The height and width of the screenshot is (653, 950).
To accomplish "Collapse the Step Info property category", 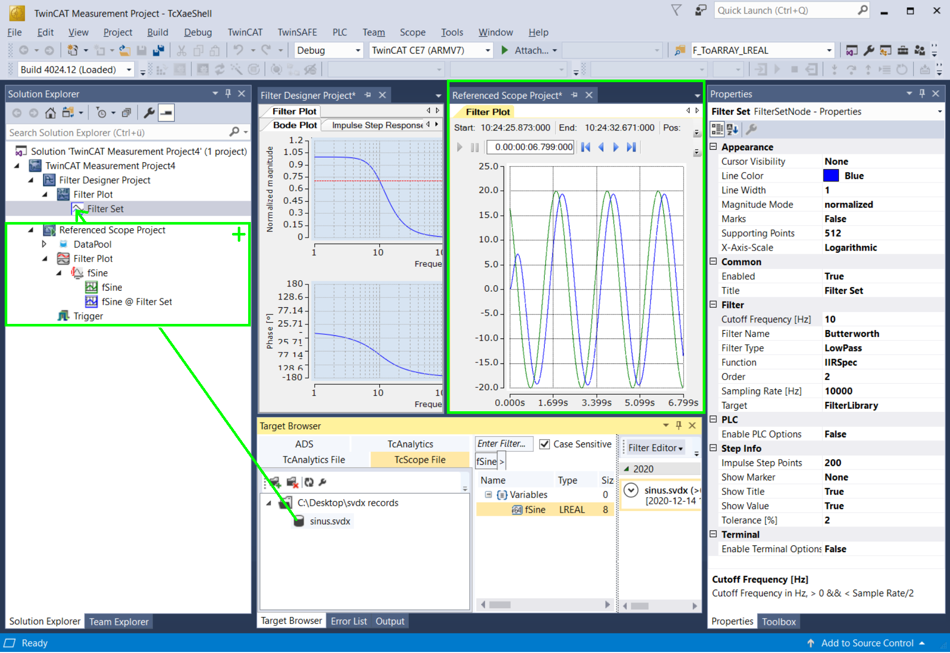I will click(x=714, y=448).
